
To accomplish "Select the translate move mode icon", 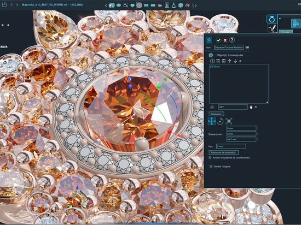I will tap(212, 121).
